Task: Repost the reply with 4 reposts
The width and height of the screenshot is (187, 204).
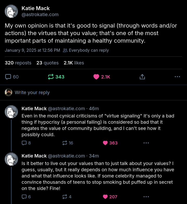Action: [65, 197]
